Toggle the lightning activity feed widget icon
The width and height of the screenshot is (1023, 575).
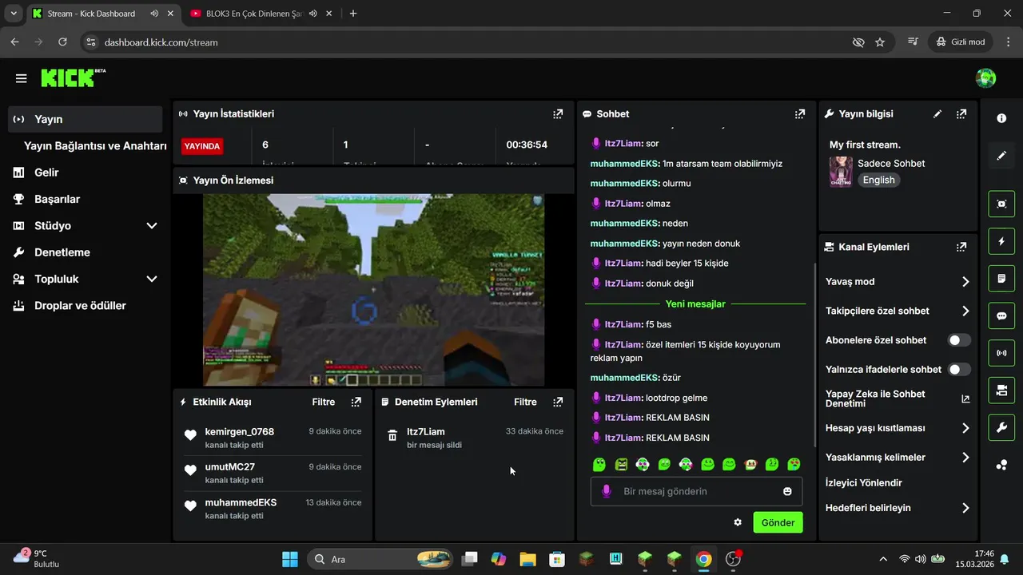(x=1001, y=241)
